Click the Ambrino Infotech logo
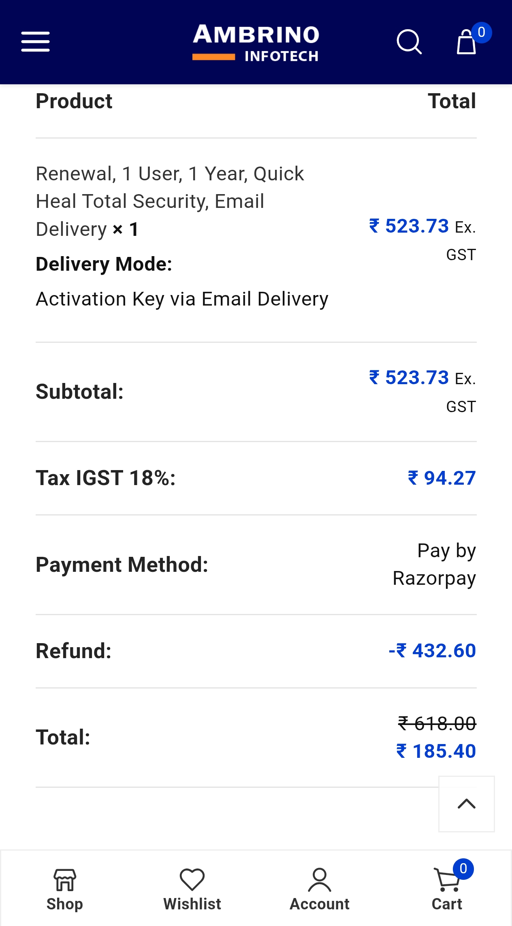 (256, 43)
